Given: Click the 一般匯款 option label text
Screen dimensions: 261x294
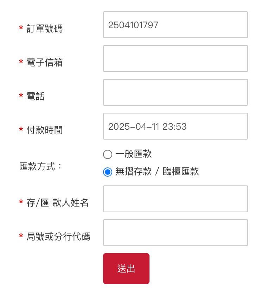Looking at the screenshot, I should 133,154.
